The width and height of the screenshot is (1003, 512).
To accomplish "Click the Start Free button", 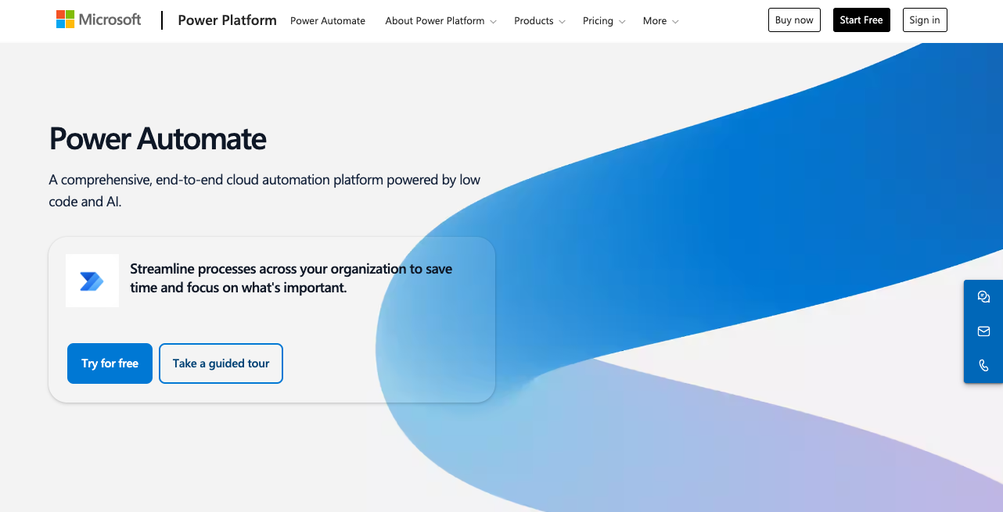I will coord(861,20).
